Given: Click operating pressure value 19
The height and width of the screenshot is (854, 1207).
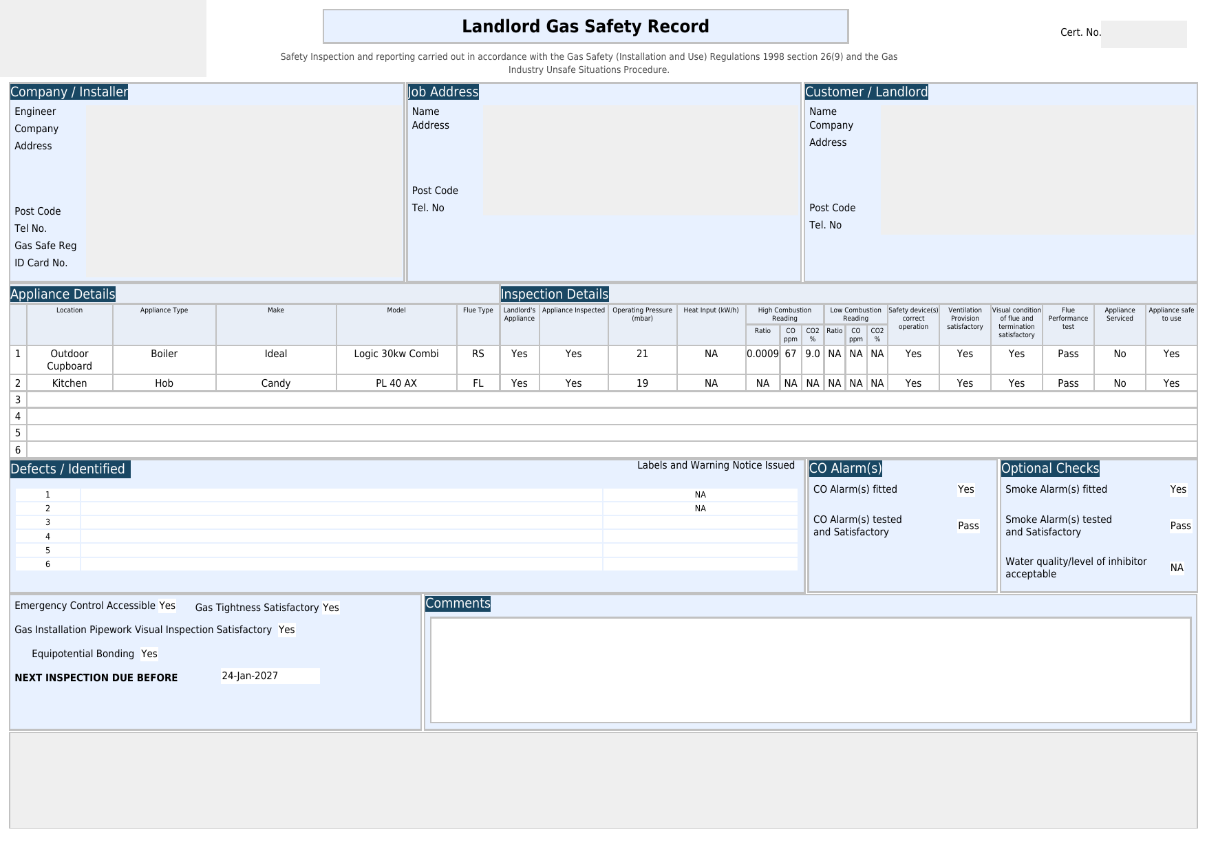Looking at the screenshot, I should point(643,383).
